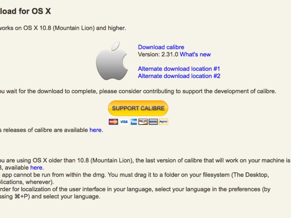Click the Download calibre link
The image size is (291, 218).
pyautogui.click(x=161, y=47)
